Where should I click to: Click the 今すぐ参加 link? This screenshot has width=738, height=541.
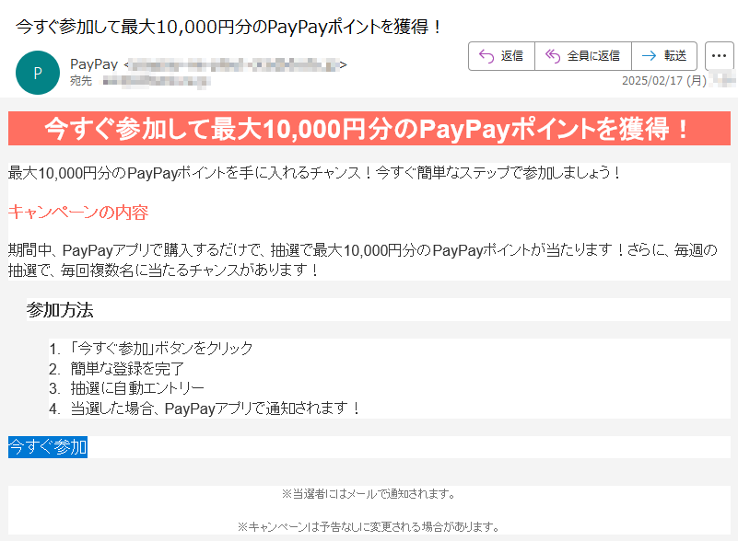click(x=48, y=446)
